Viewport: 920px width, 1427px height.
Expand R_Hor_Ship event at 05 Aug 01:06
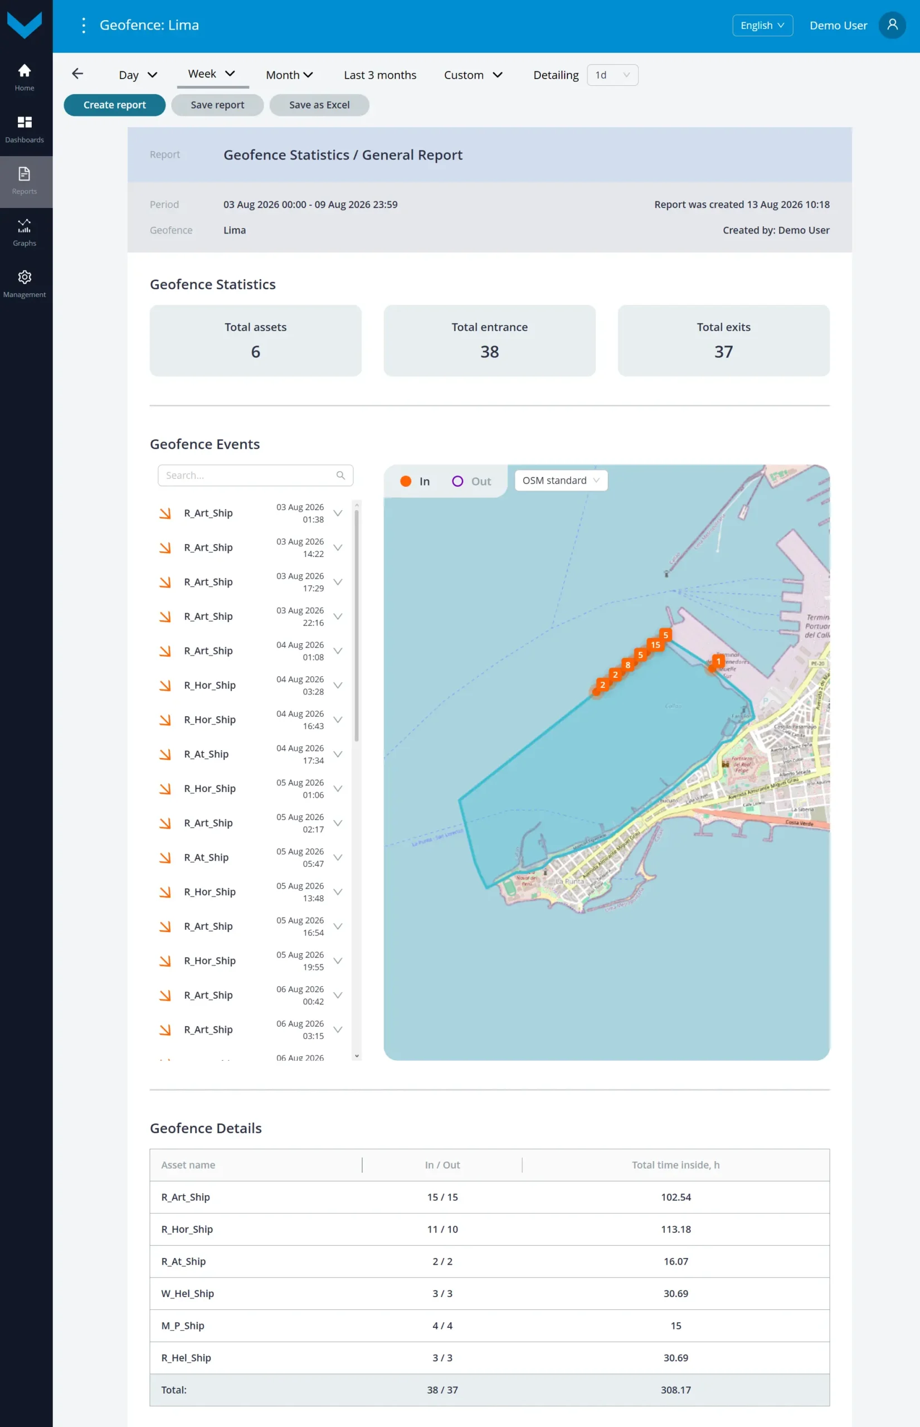pos(338,789)
